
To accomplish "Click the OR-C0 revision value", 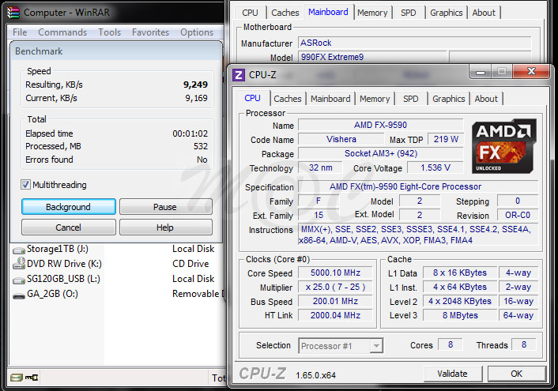I will point(518,215).
